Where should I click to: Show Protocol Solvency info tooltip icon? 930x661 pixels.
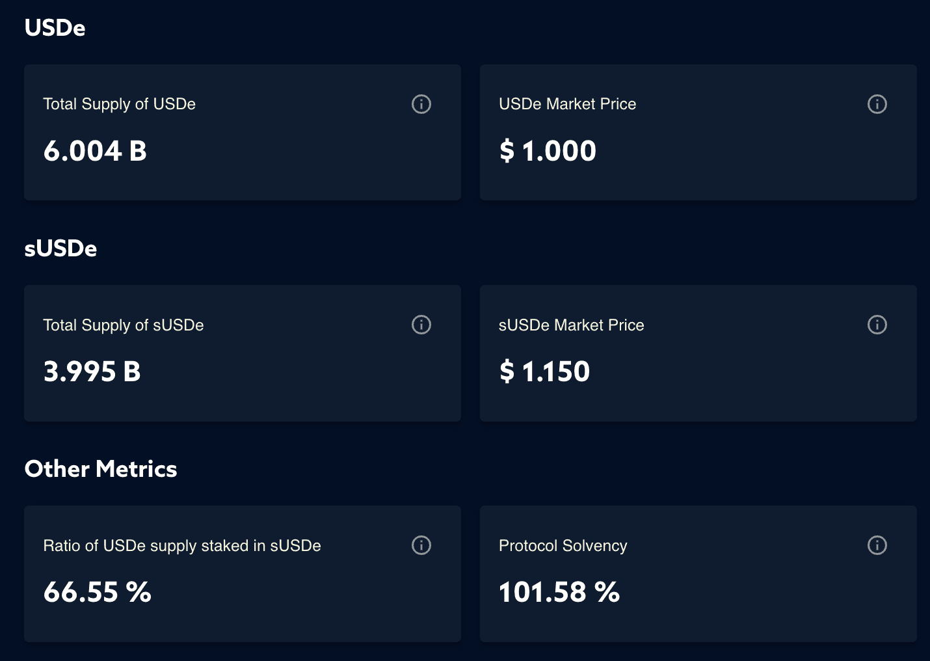(x=877, y=545)
